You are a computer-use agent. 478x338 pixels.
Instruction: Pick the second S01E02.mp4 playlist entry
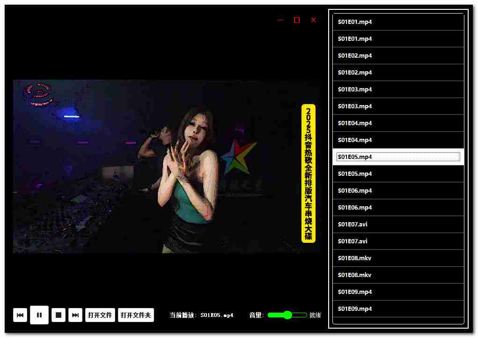pos(398,73)
